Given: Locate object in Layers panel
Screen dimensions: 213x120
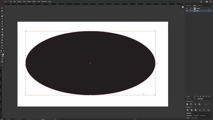Looking at the screenshot, I should 198,96.
